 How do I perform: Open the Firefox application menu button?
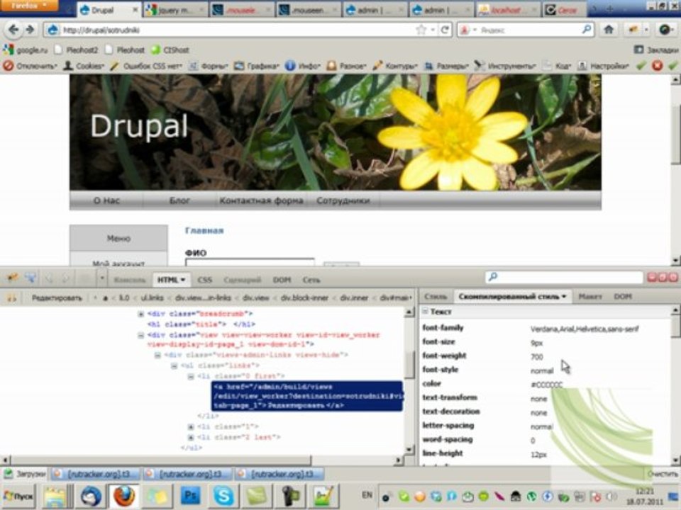pyautogui.click(x=28, y=6)
